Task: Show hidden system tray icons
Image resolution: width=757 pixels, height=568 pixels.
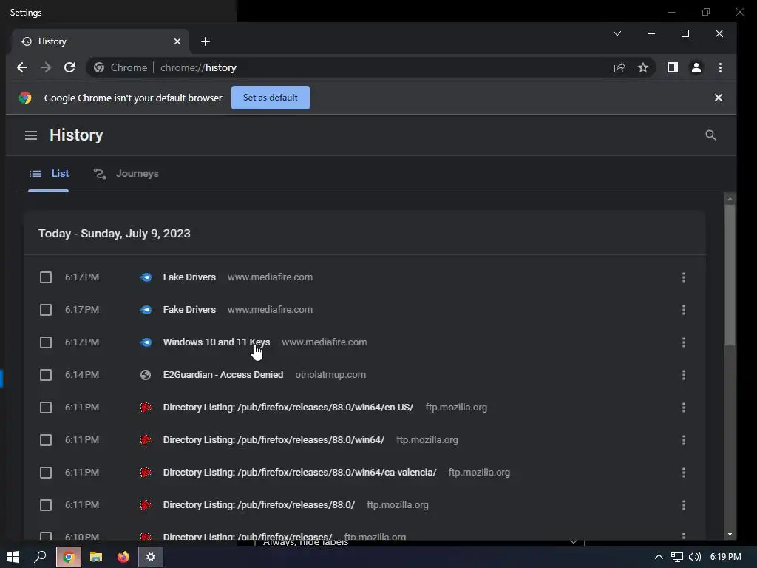Action: (659, 557)
